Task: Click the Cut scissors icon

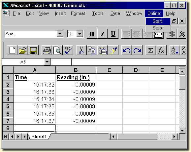Action: 81,50
